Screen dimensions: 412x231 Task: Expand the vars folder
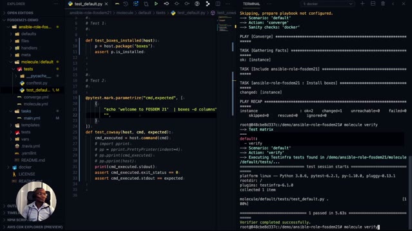click(25, 139)
